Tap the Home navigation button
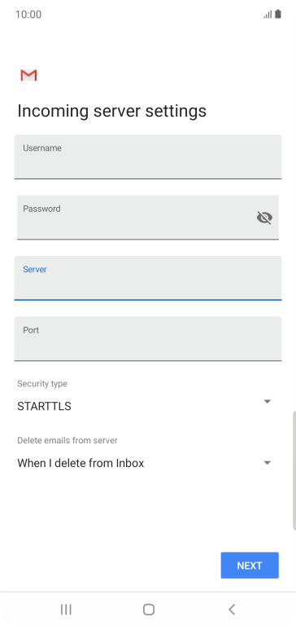This screenshot has width=296, height=626. click(x=149, y=609)
